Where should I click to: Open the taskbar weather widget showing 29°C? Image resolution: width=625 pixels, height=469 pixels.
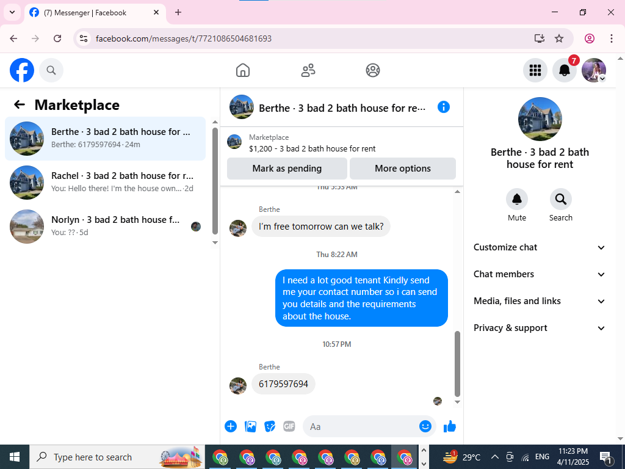coord(463,457)
